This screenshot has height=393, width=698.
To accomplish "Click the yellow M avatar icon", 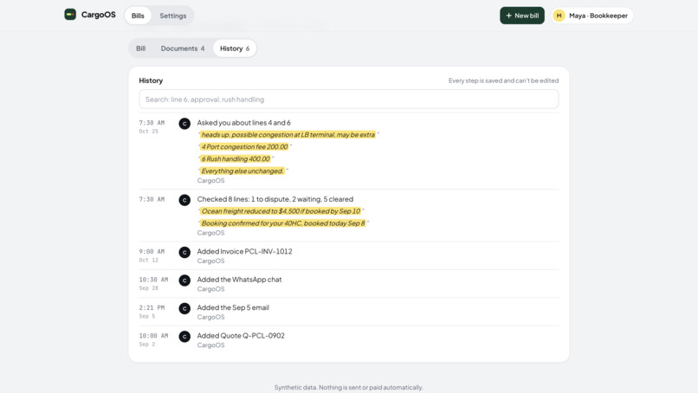I will point(559,16).
